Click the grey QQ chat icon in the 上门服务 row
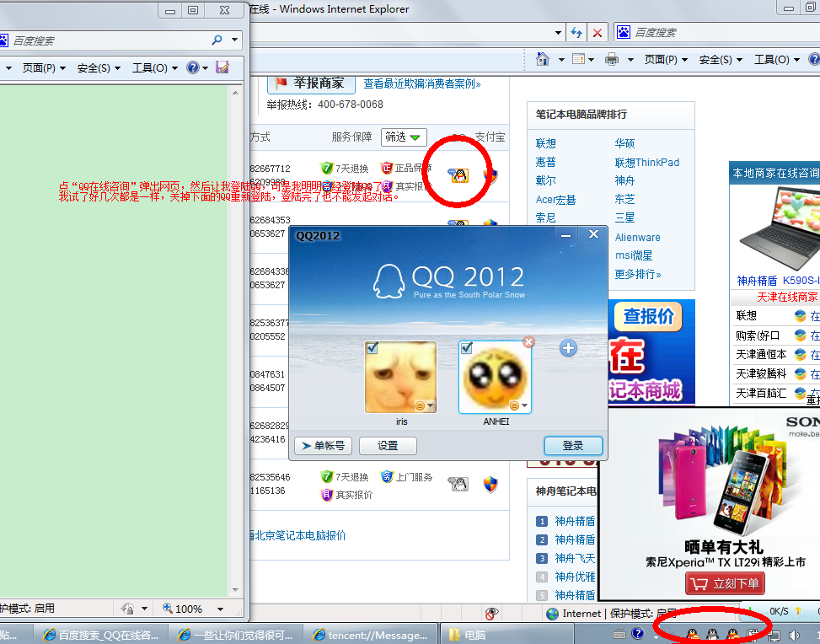The height and width of the screenshot is (644, 820). (458, 484)
